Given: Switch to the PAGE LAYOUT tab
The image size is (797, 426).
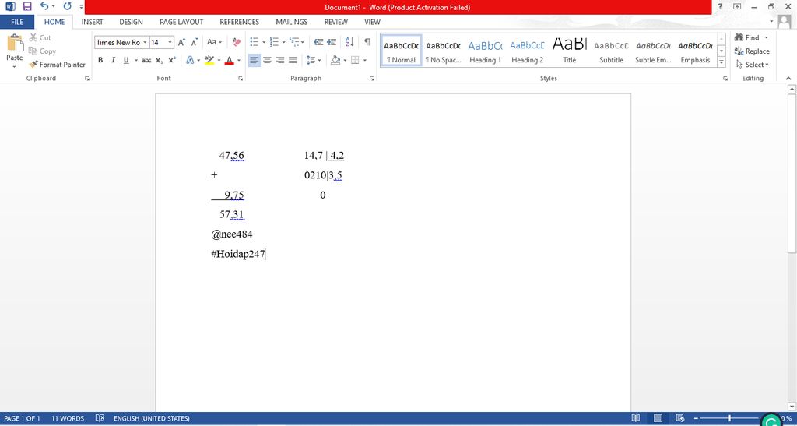Looking at the screenshot, I should click(181, 22).
